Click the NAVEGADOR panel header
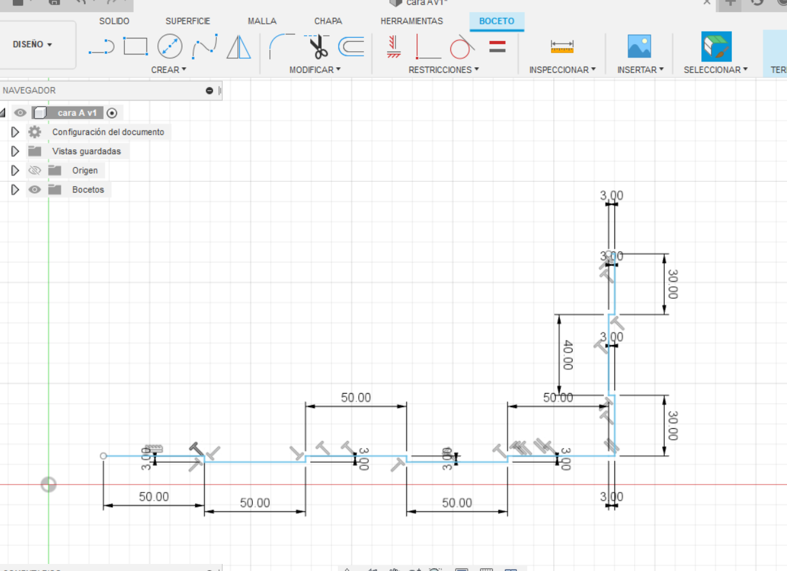The width and height of the screenshot is (787, 571). tap(111, 91)
